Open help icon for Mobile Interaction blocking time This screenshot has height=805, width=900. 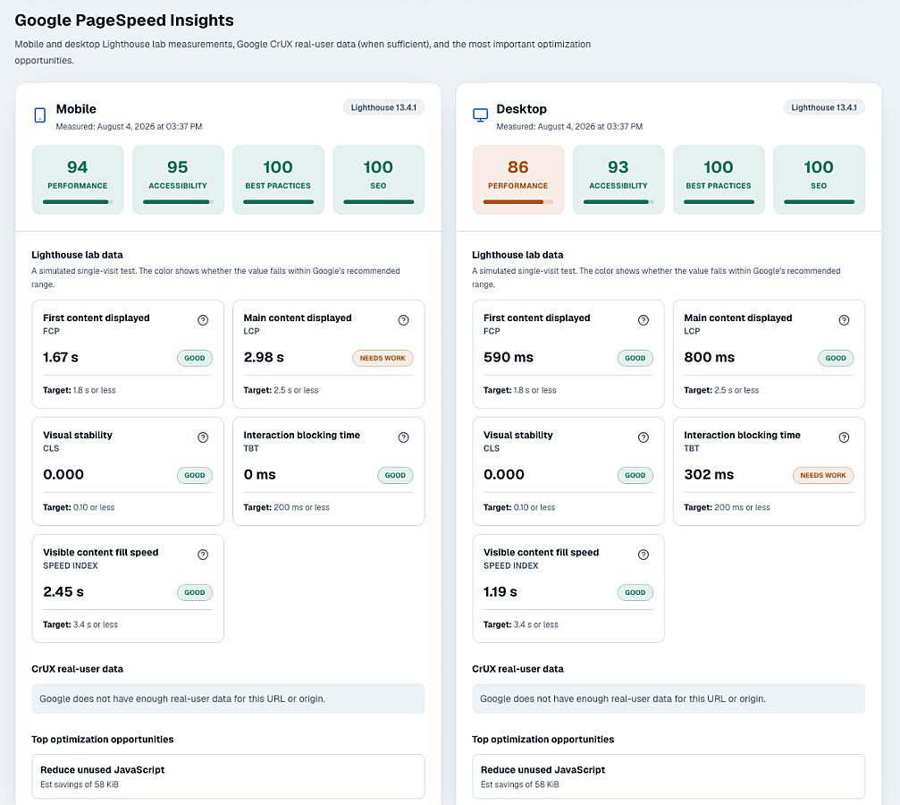tap(403, 437)
